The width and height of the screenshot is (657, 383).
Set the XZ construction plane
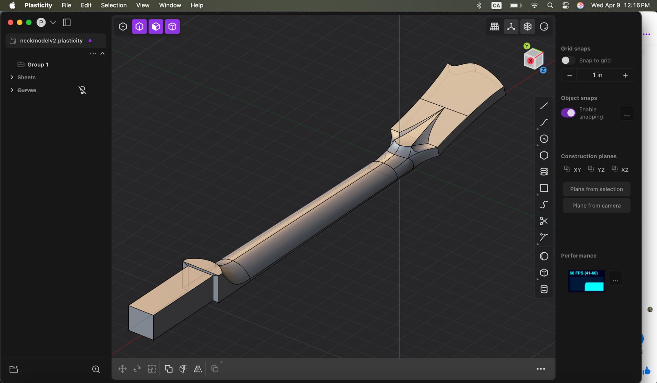pyautogui.click(x=620, y=170)
